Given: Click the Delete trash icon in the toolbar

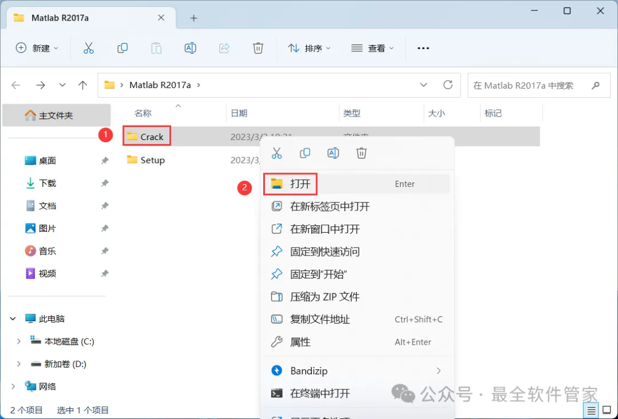Looking at the screenshot, I should tap(257, 48).
